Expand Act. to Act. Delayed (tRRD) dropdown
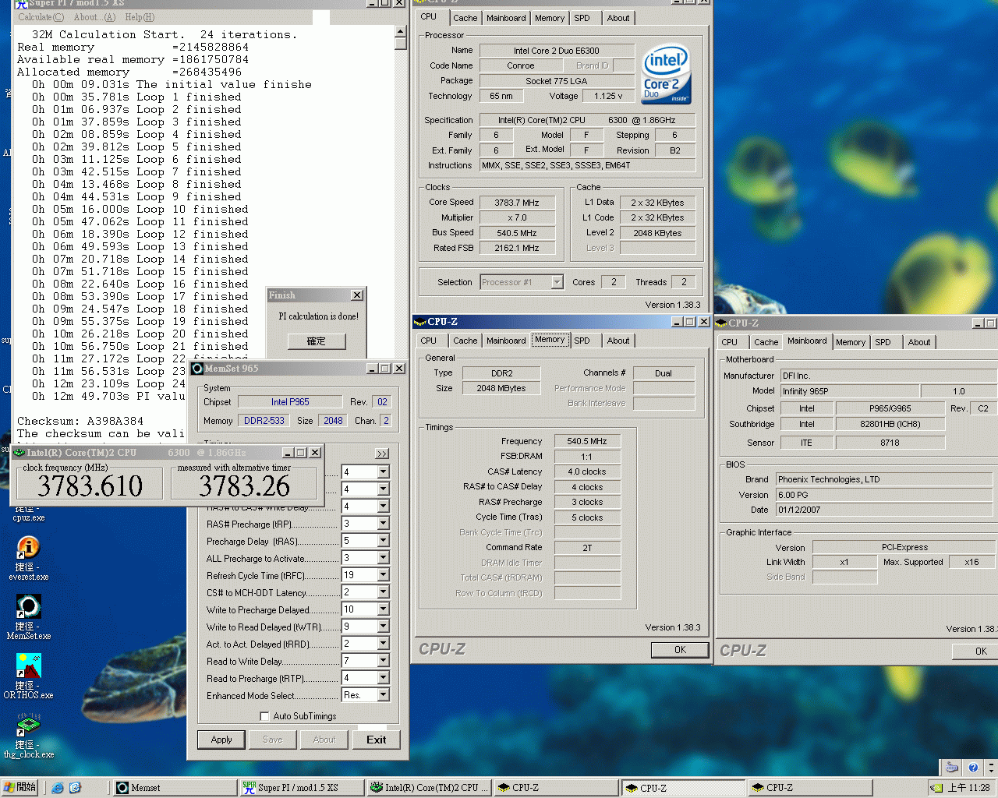998x798 pixels. (x=383, y=644)
